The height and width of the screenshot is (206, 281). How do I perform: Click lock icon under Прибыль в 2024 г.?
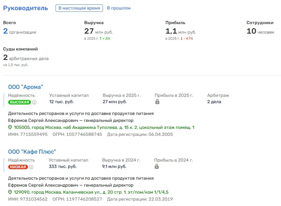pos(157,166)
